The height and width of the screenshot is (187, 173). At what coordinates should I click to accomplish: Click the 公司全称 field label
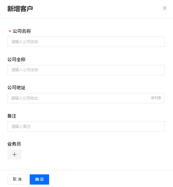[x=16, y=59]
